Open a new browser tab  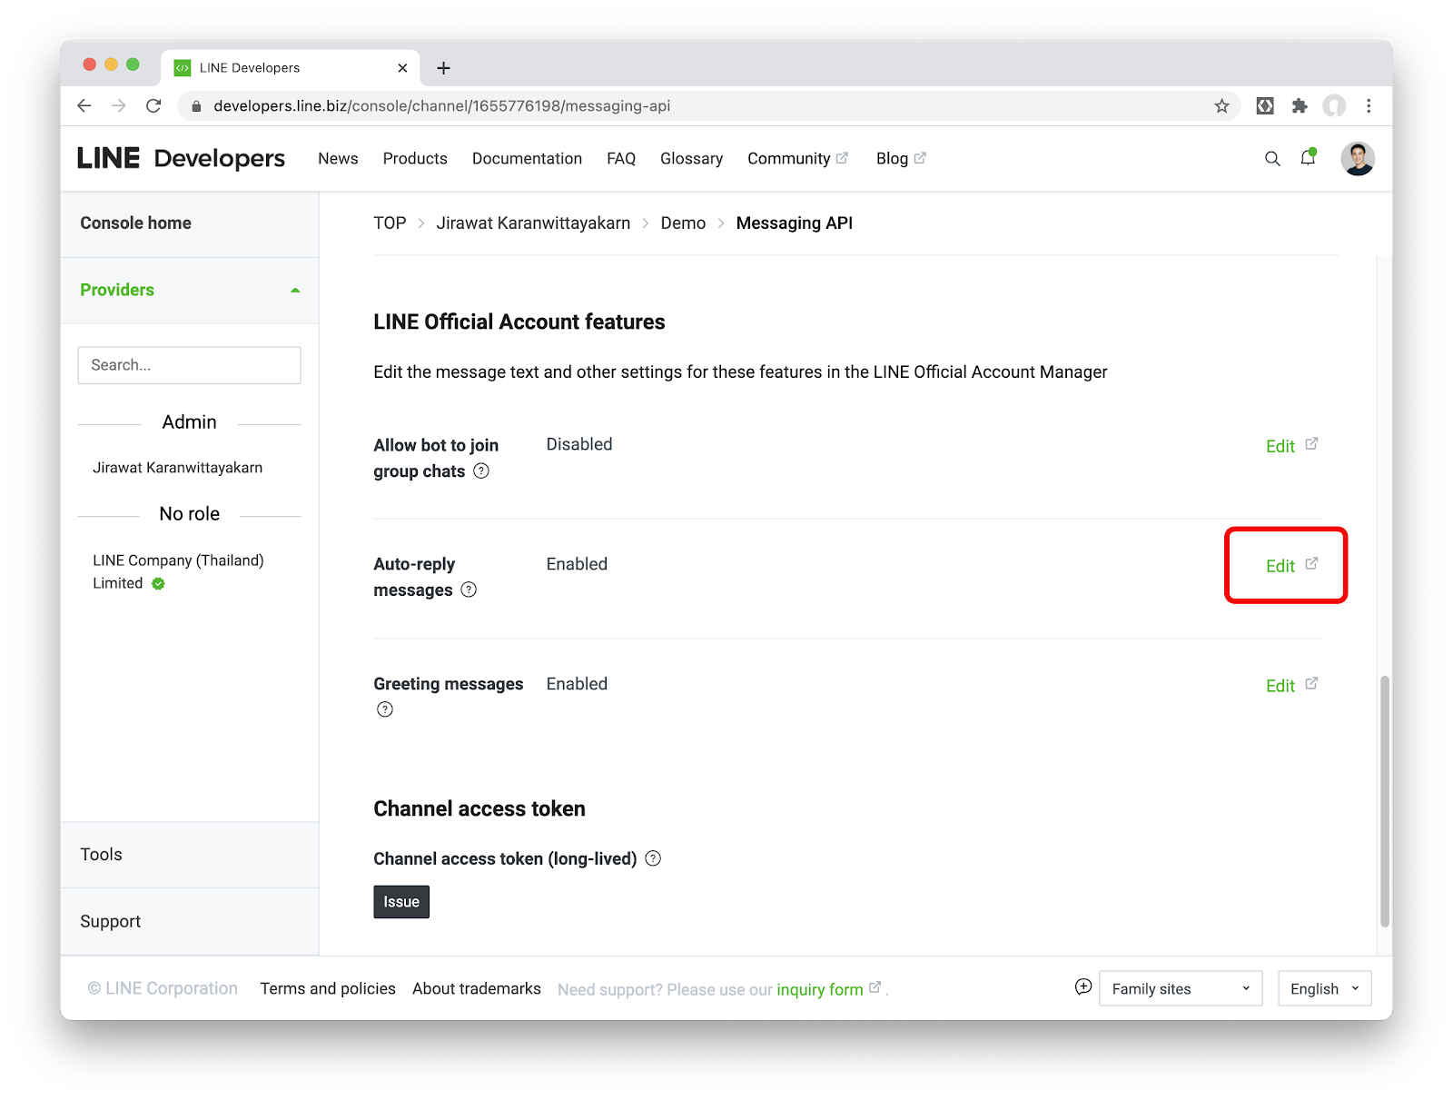443,68
